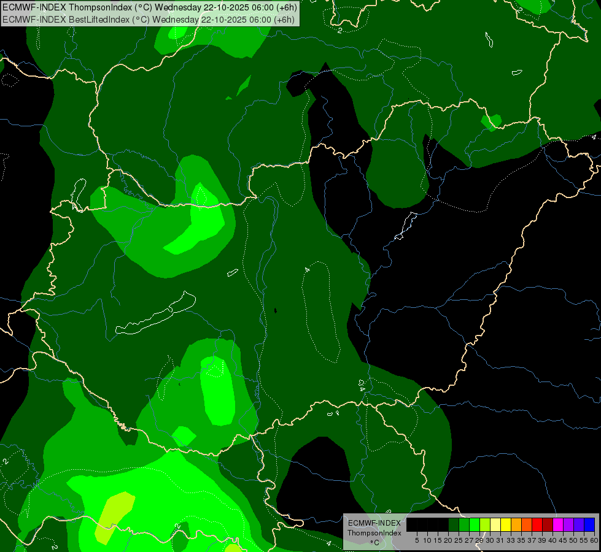This screenshot has height=552, width=601.
Task: Click the '4' contour label in map center
Action: [x=307, y=270]
